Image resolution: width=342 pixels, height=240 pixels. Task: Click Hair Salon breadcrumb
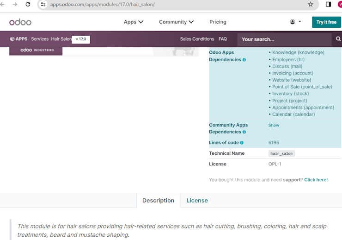click(x=61, y=39)
